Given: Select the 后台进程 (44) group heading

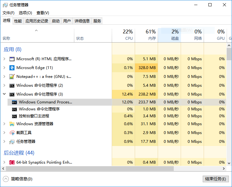Looking at the screenshot, I should 19,153.
